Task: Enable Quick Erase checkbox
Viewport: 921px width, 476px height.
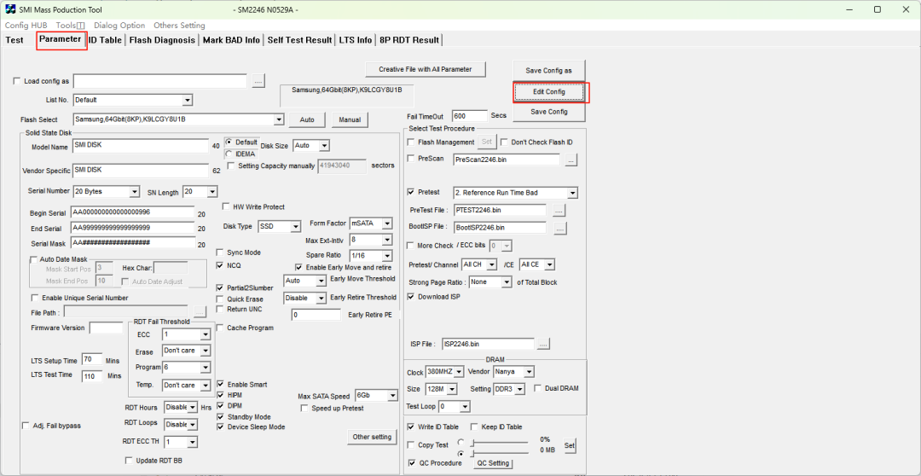Action: click(x=220, y=299)
